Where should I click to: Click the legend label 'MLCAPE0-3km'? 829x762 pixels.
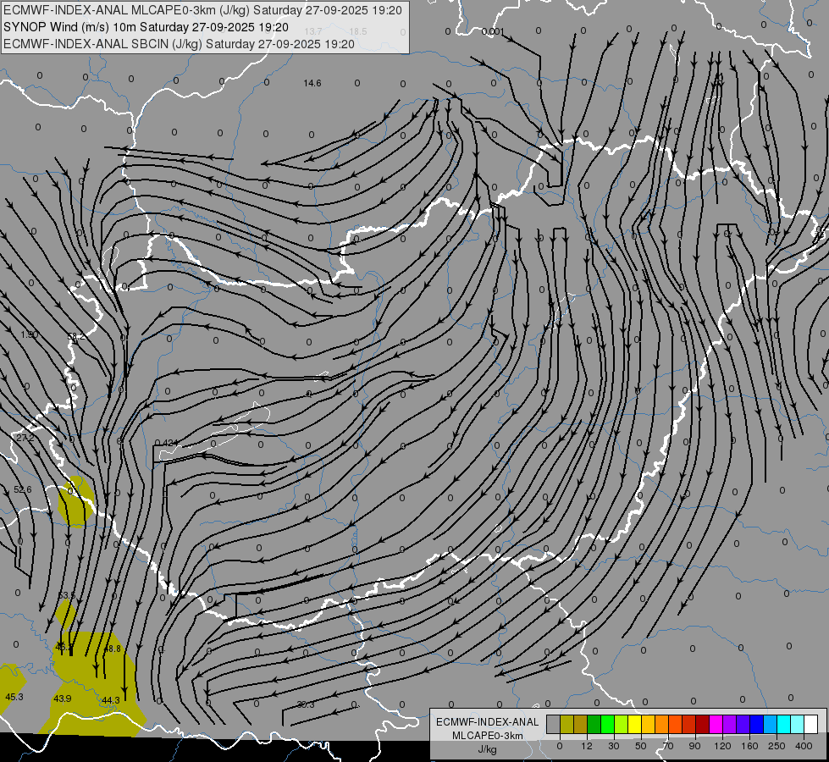(x=488, y=736)
